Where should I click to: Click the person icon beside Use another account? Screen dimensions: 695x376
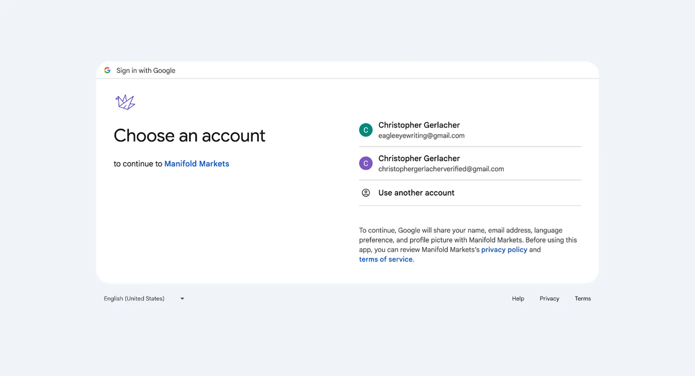[x=366, y=193]
